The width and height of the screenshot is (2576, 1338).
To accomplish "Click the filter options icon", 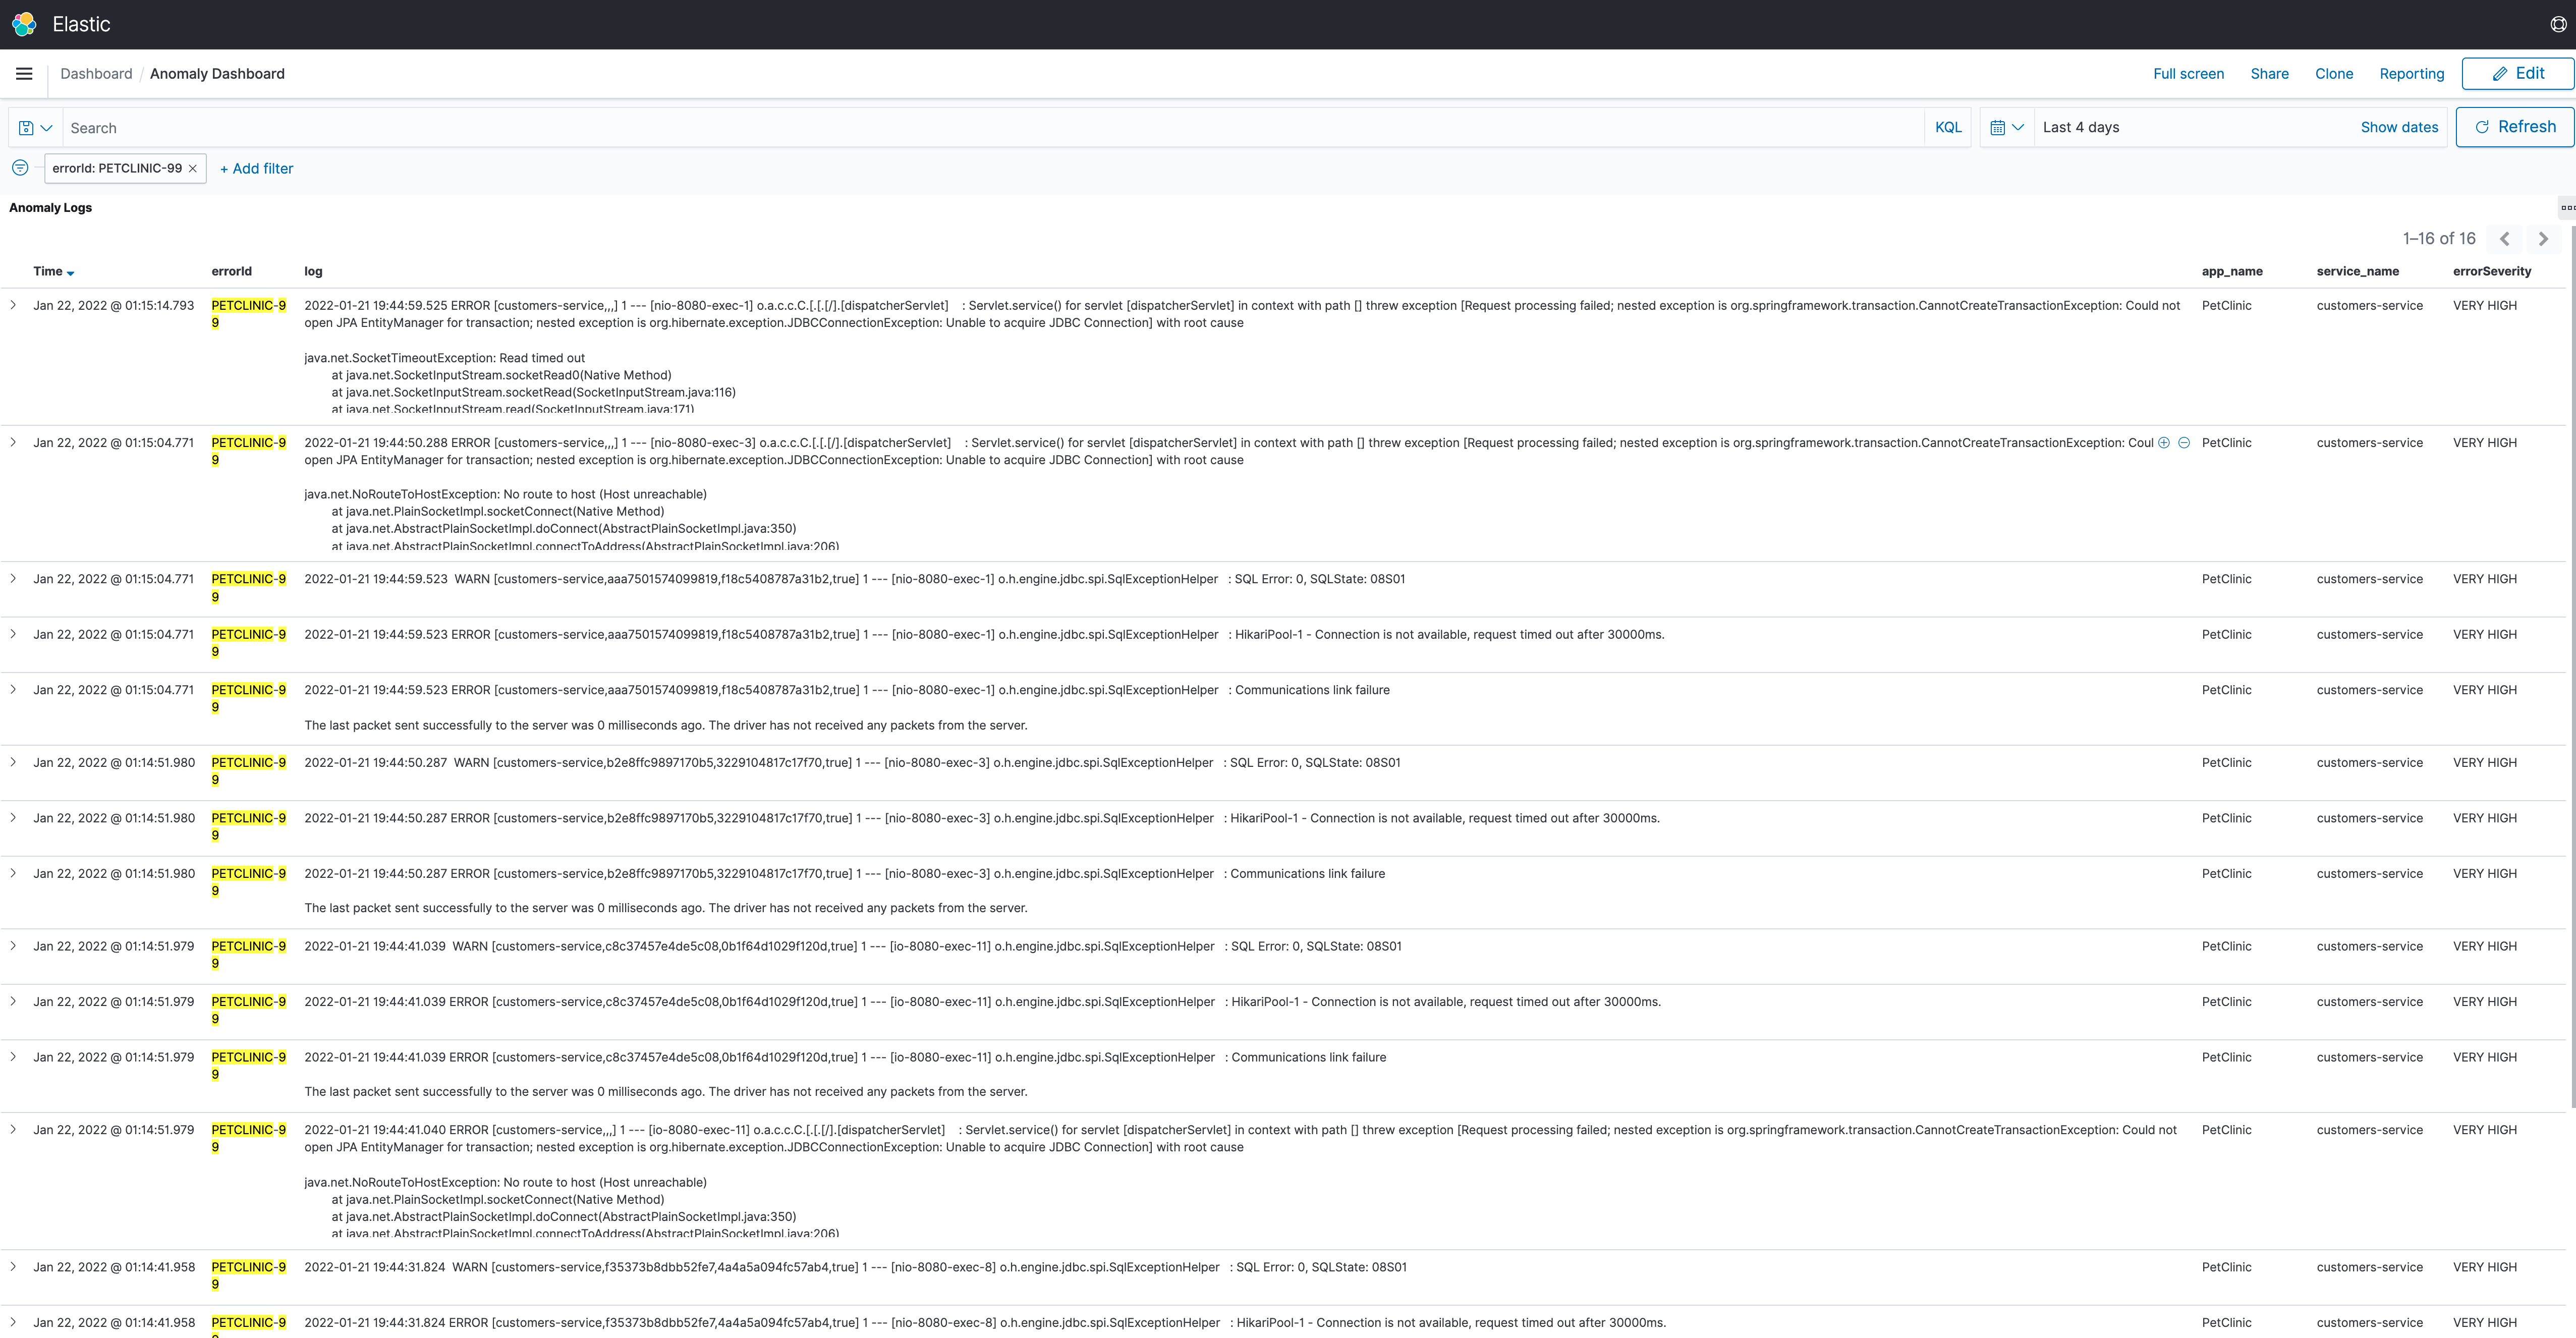I will [x=20, y=168].
